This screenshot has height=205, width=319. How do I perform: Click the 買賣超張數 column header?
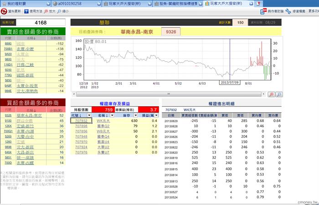coord(190,115)
